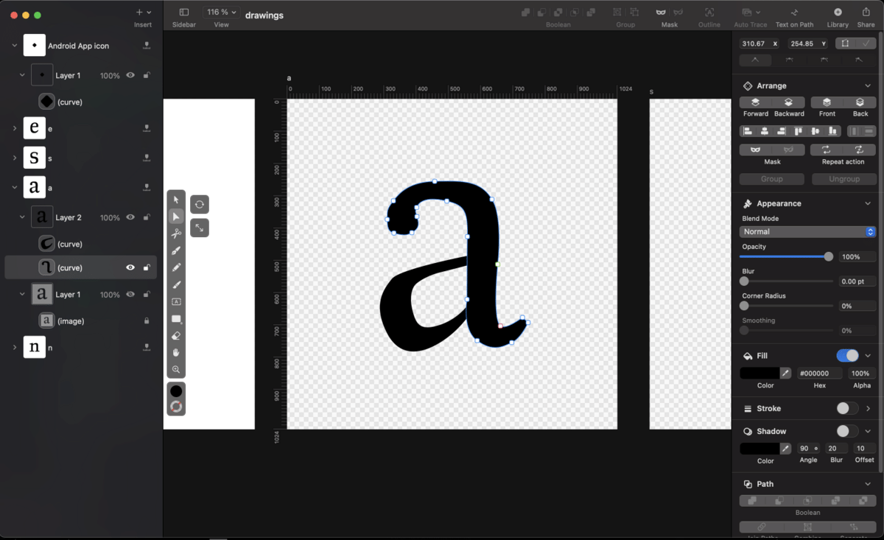Toggle lock on selected (curve) row

(147, 267)
